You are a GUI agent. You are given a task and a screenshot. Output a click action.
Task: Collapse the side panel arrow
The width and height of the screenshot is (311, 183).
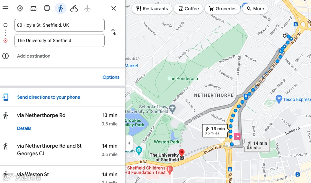[129, 143]
